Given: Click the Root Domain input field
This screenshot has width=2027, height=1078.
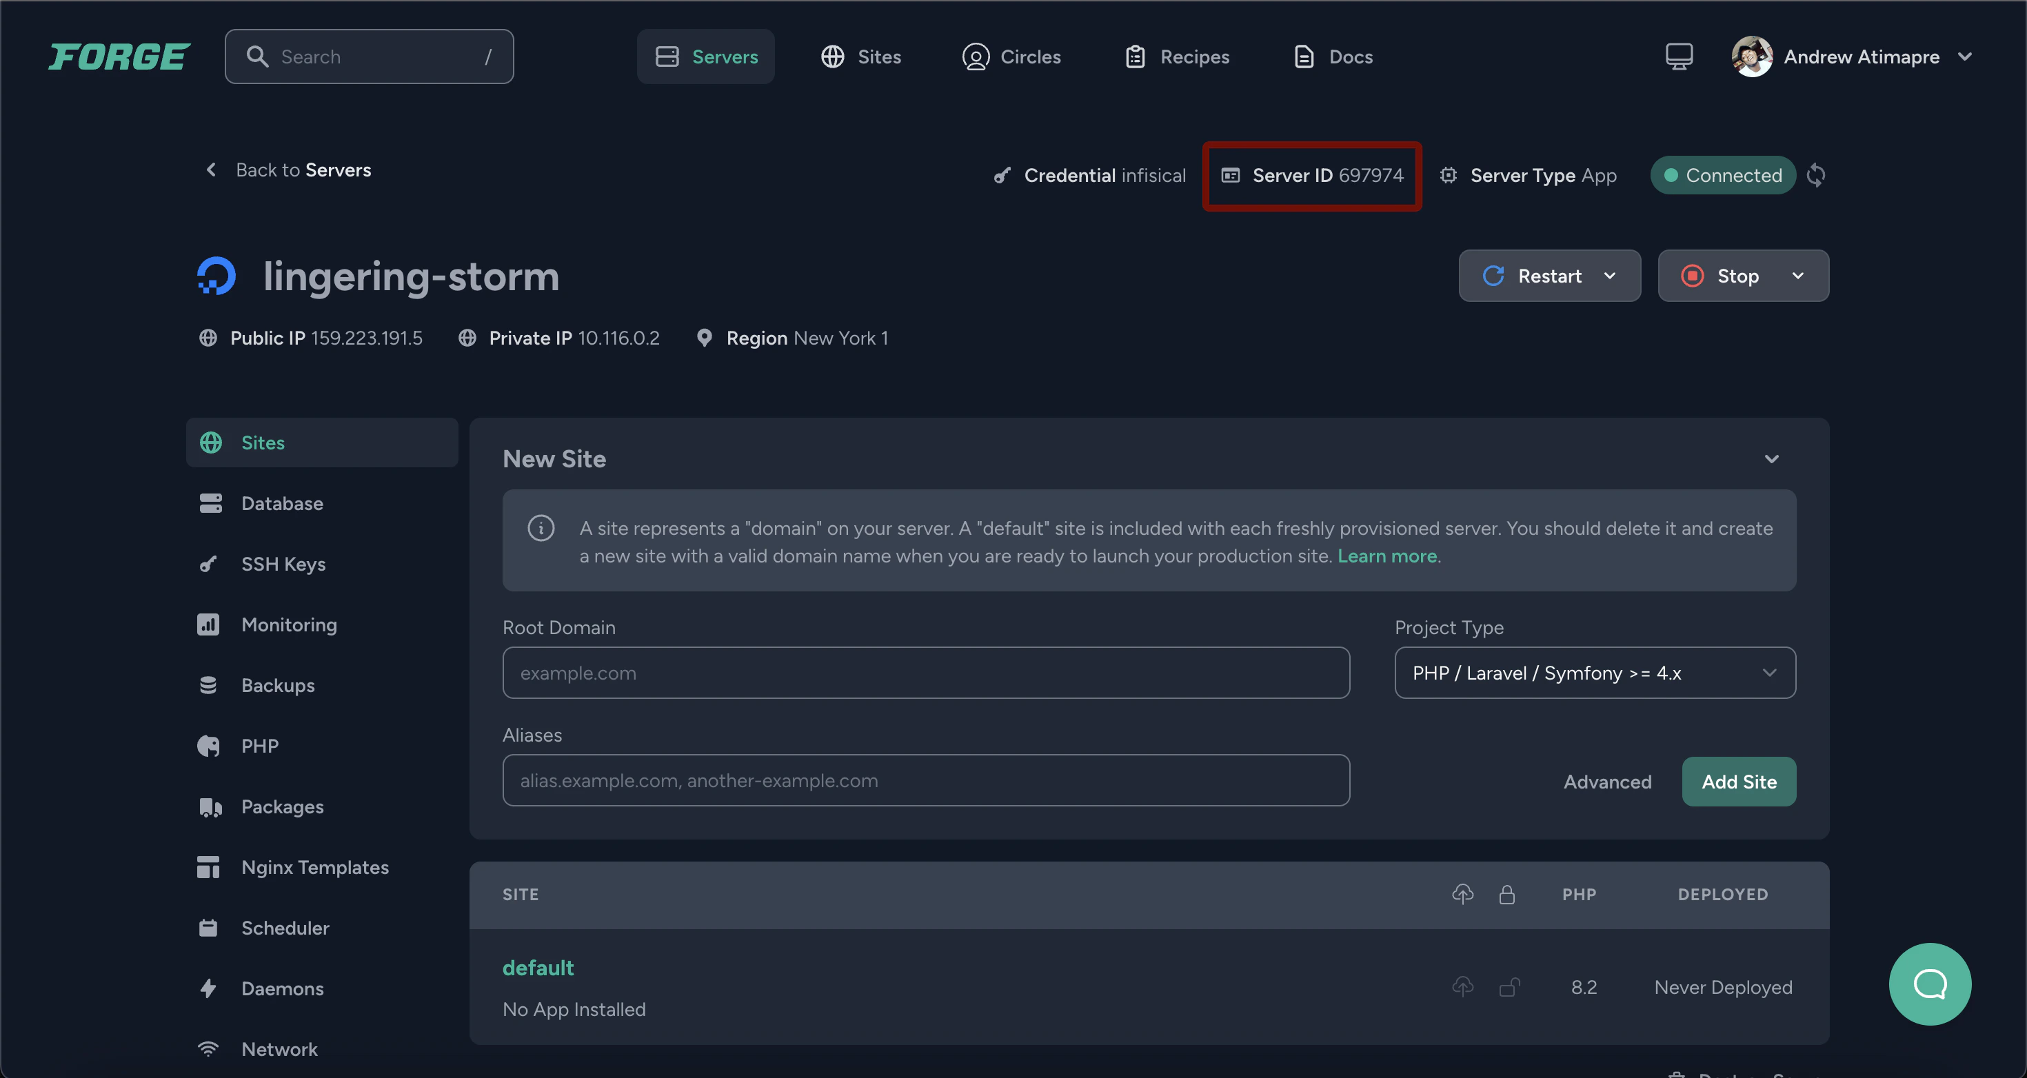Looking at the screenshot, I should (x=926, y=673).
